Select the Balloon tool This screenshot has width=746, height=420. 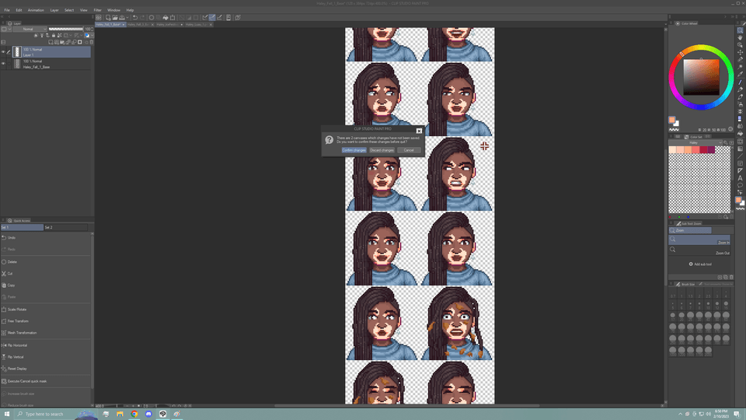pyautogui.click(x=741, y=185)
